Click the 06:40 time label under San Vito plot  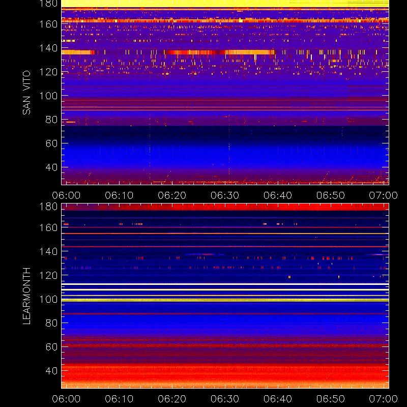tap(278, 195)
